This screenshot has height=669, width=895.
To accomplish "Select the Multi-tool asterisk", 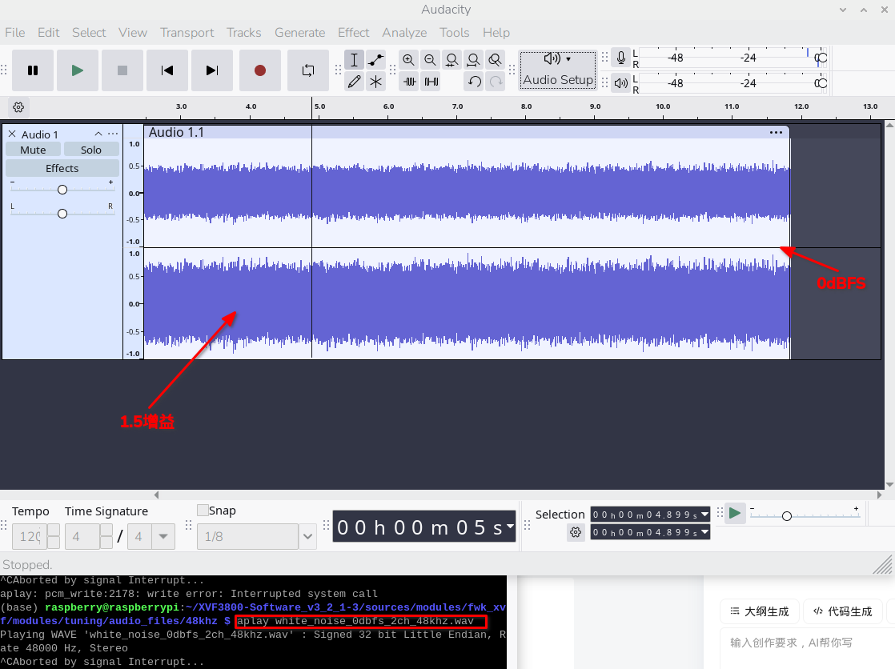I will [375, 82].
